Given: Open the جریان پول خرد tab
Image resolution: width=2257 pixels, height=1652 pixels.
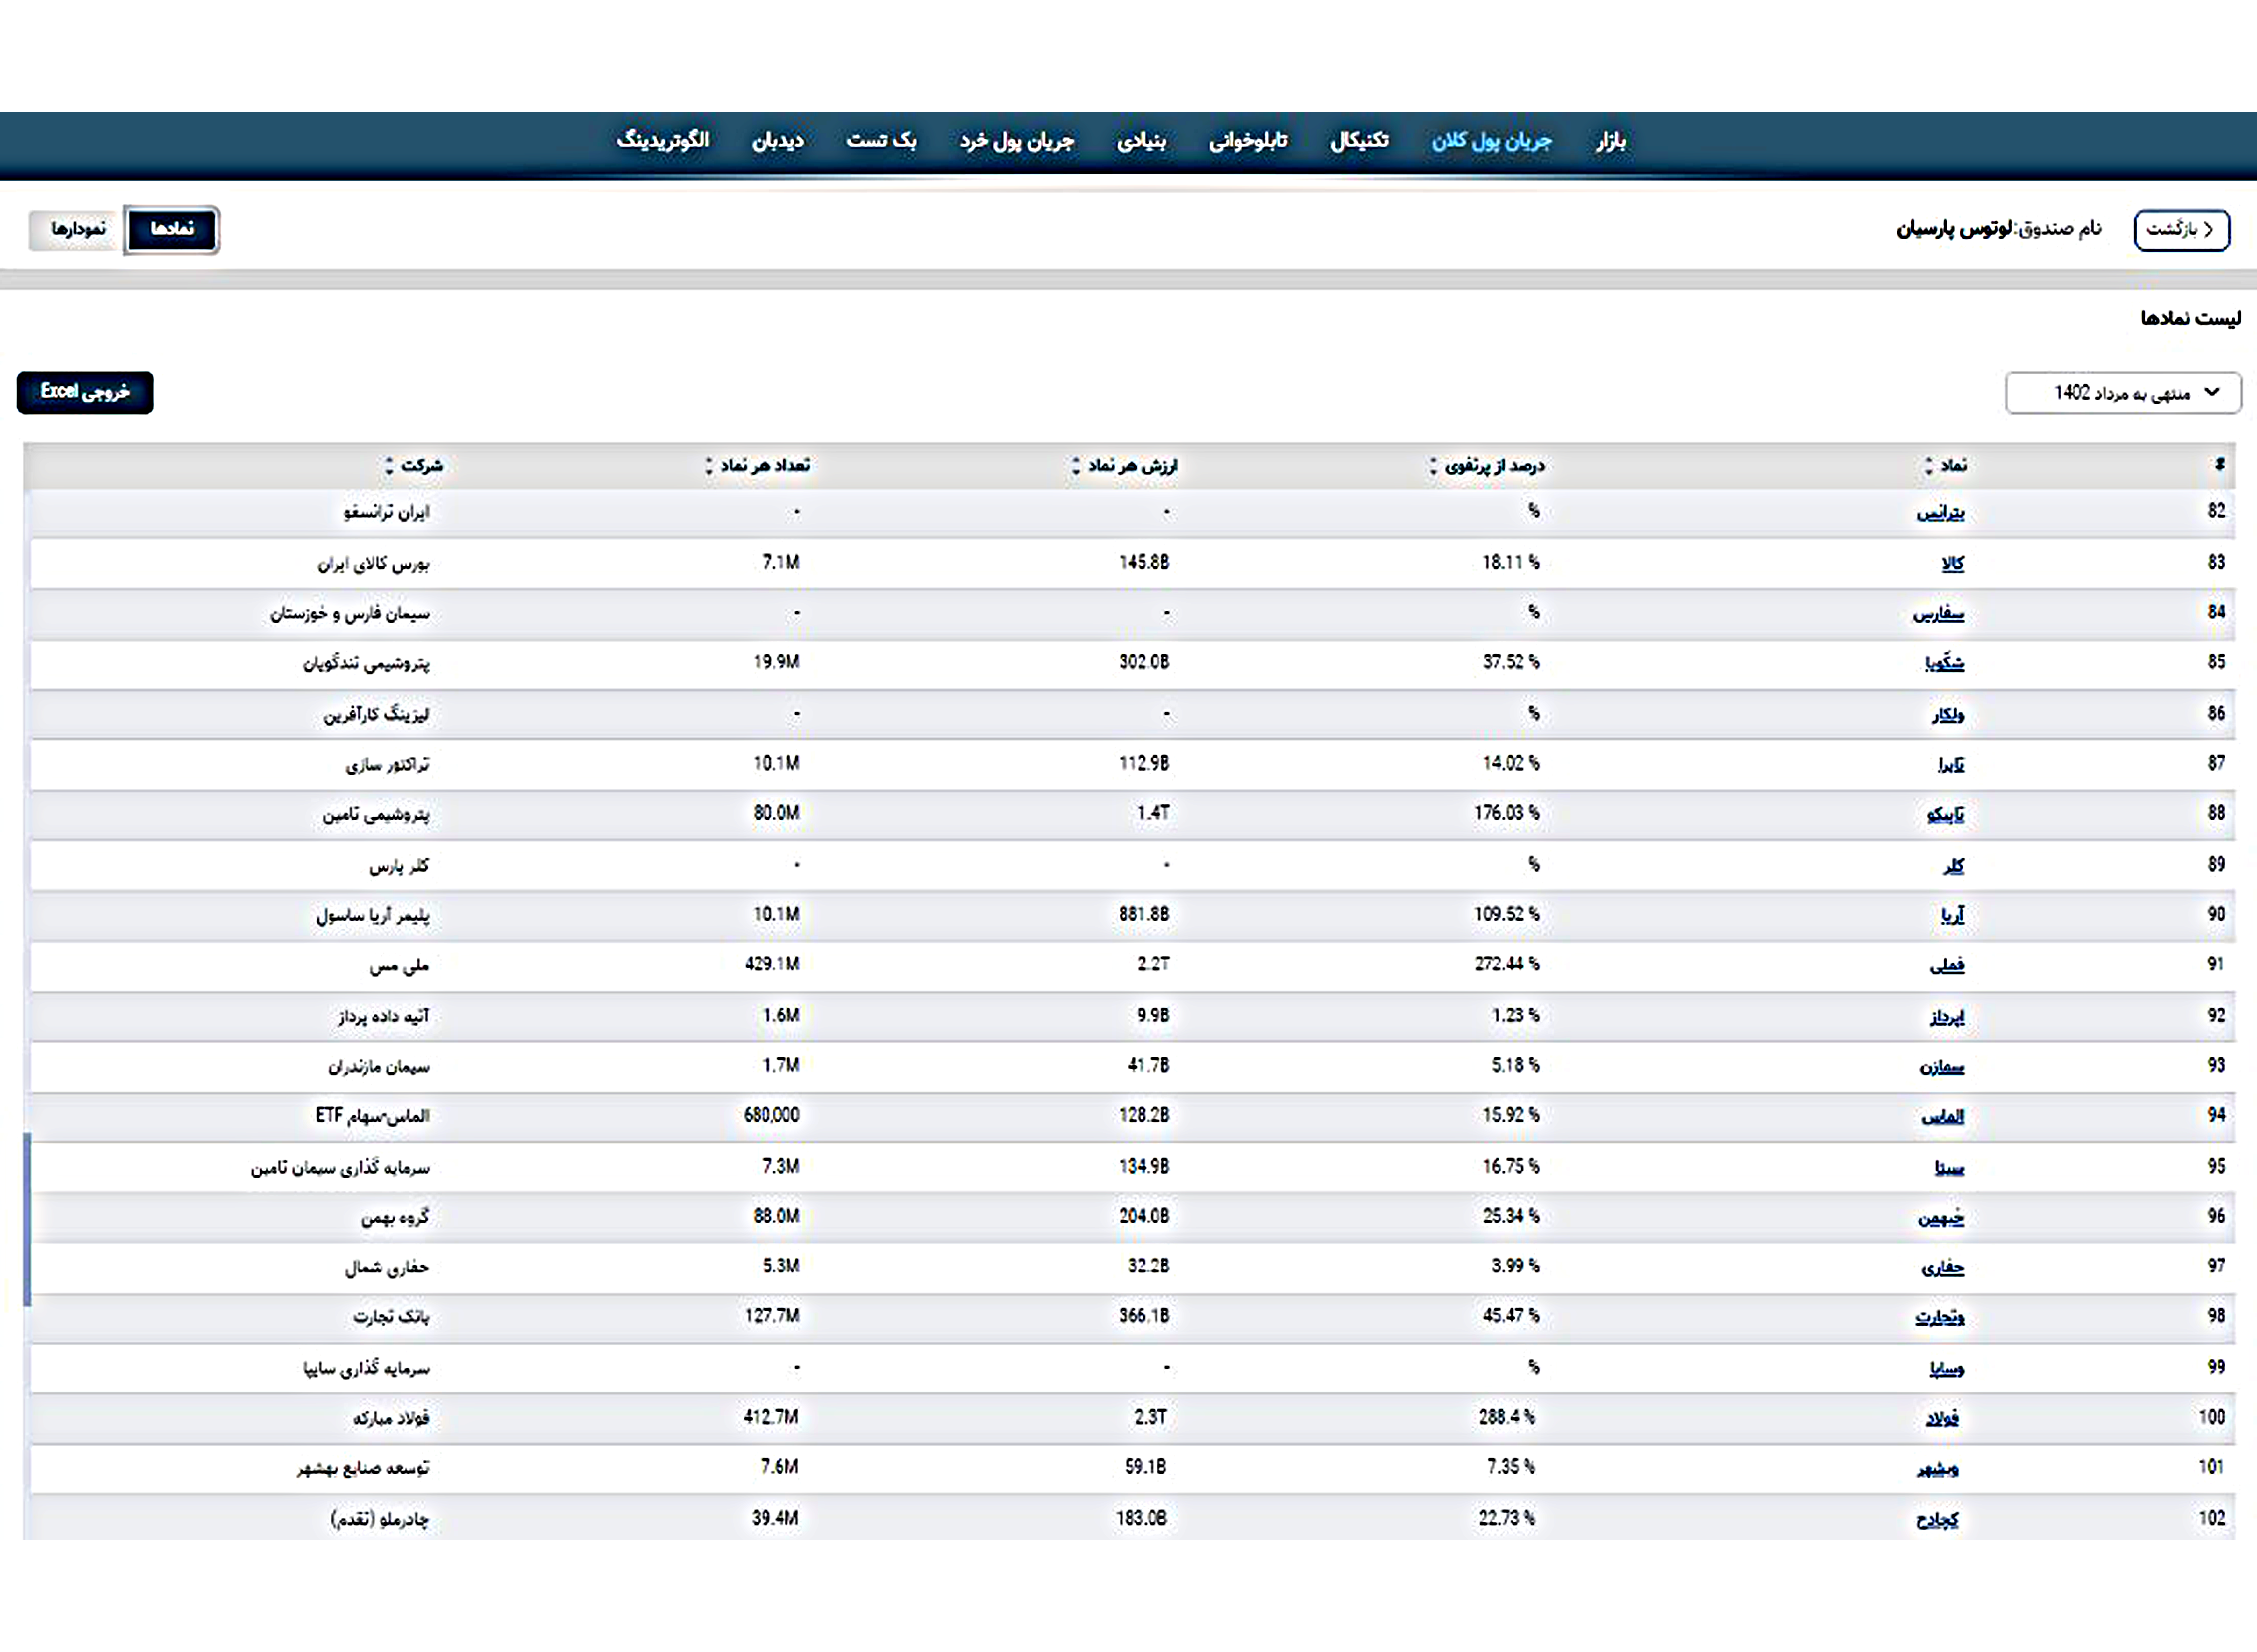Looking at the screenshot, I should 1017,141.
